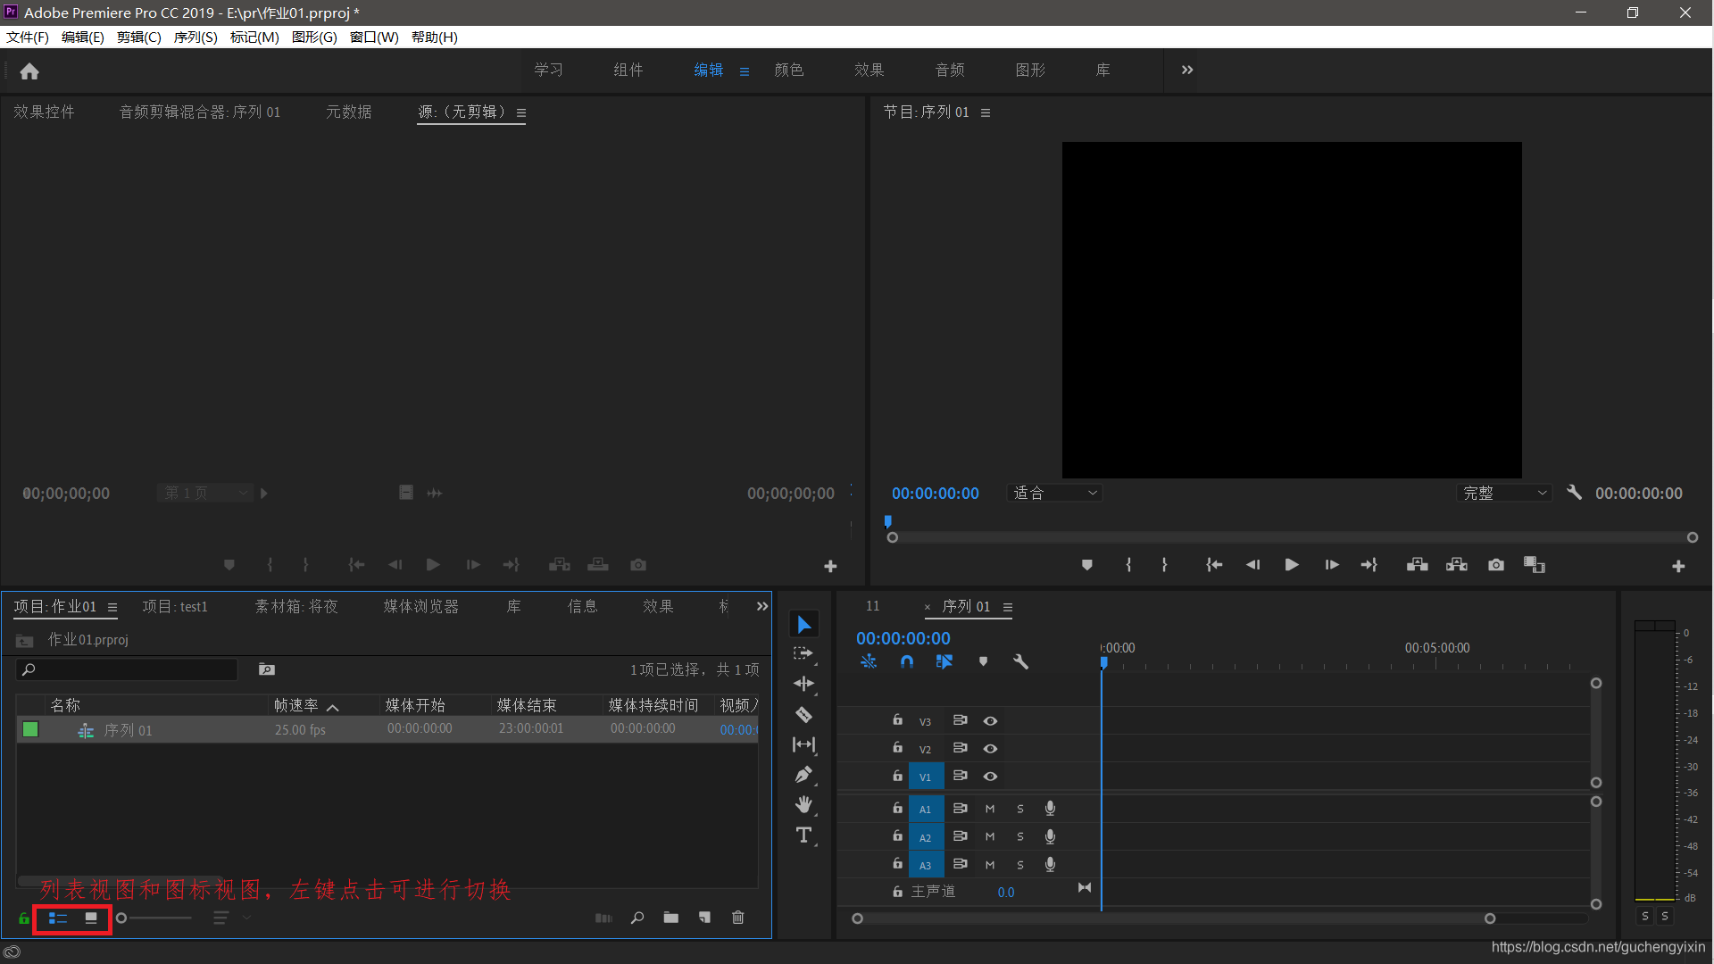Select the Hand tool
Viewport: 1714px width, 964px height.
(803, 804)
